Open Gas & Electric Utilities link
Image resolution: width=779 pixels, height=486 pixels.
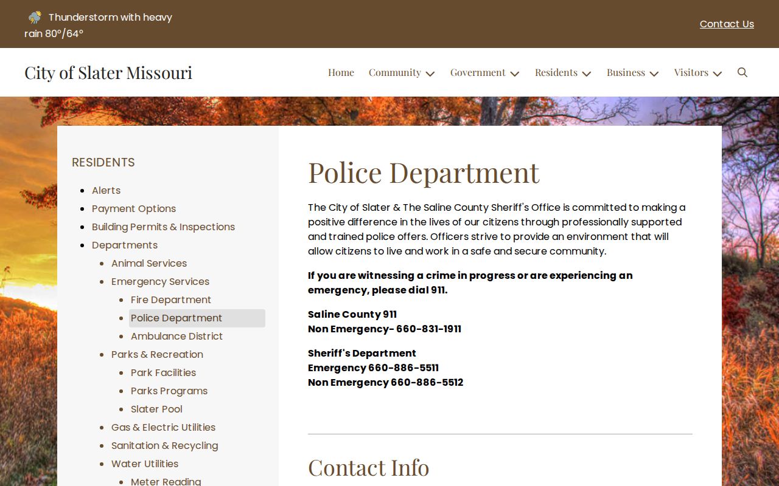(x=163, y=427)
